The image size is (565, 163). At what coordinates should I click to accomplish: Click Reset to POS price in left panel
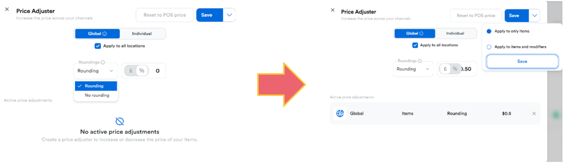click(164, 15)
